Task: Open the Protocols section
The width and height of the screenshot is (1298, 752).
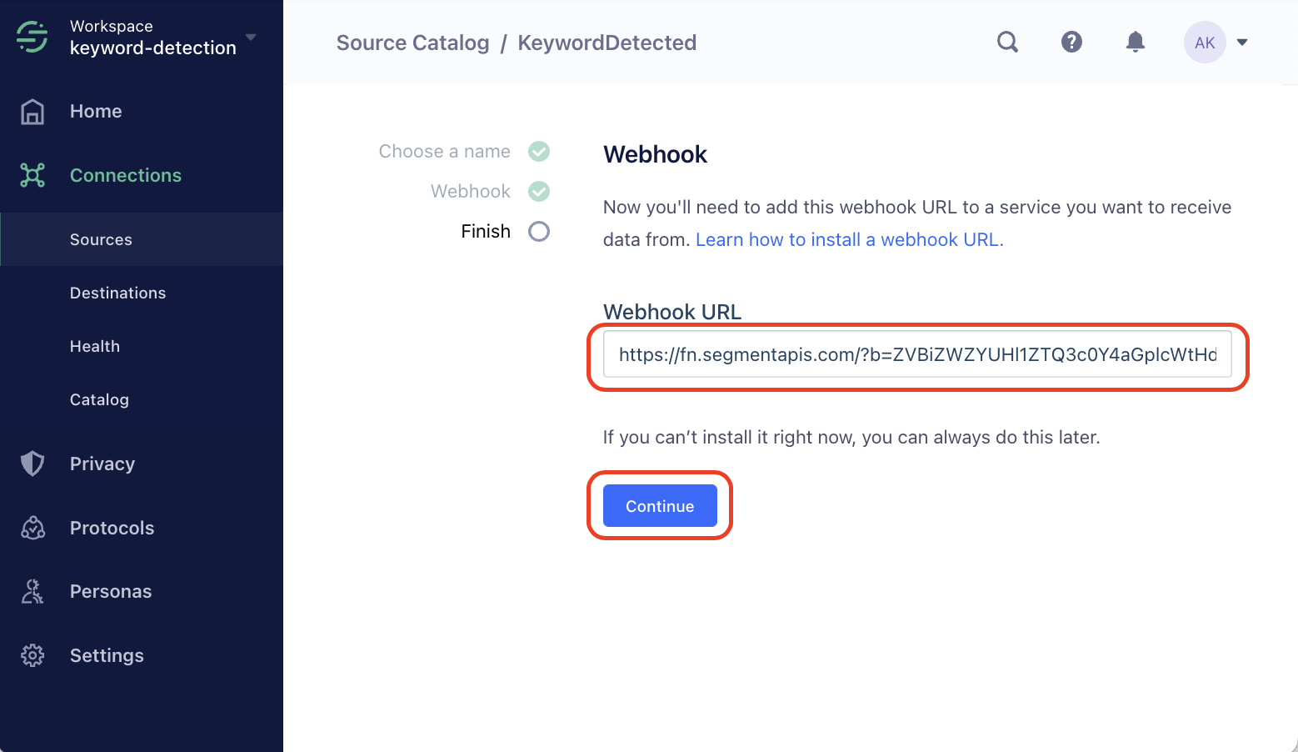Action: [x=112, y=528]
